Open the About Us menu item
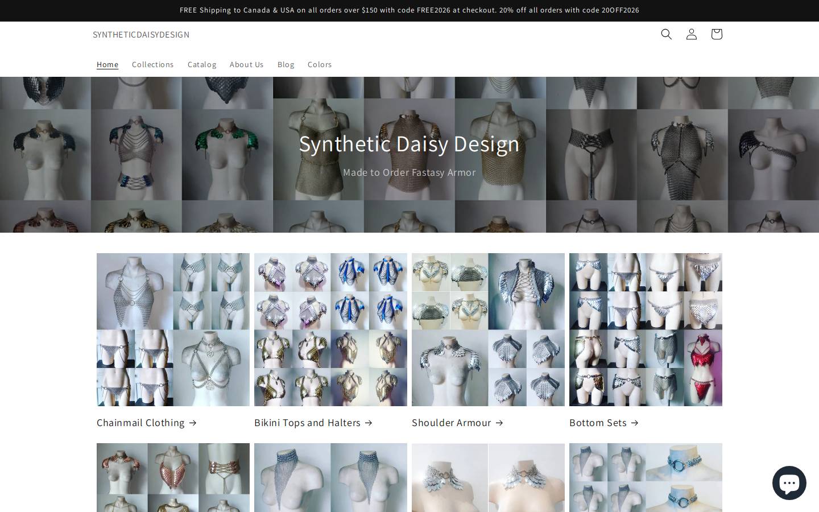The width and height of the screenshot is (819, 512). coord(246,64)
